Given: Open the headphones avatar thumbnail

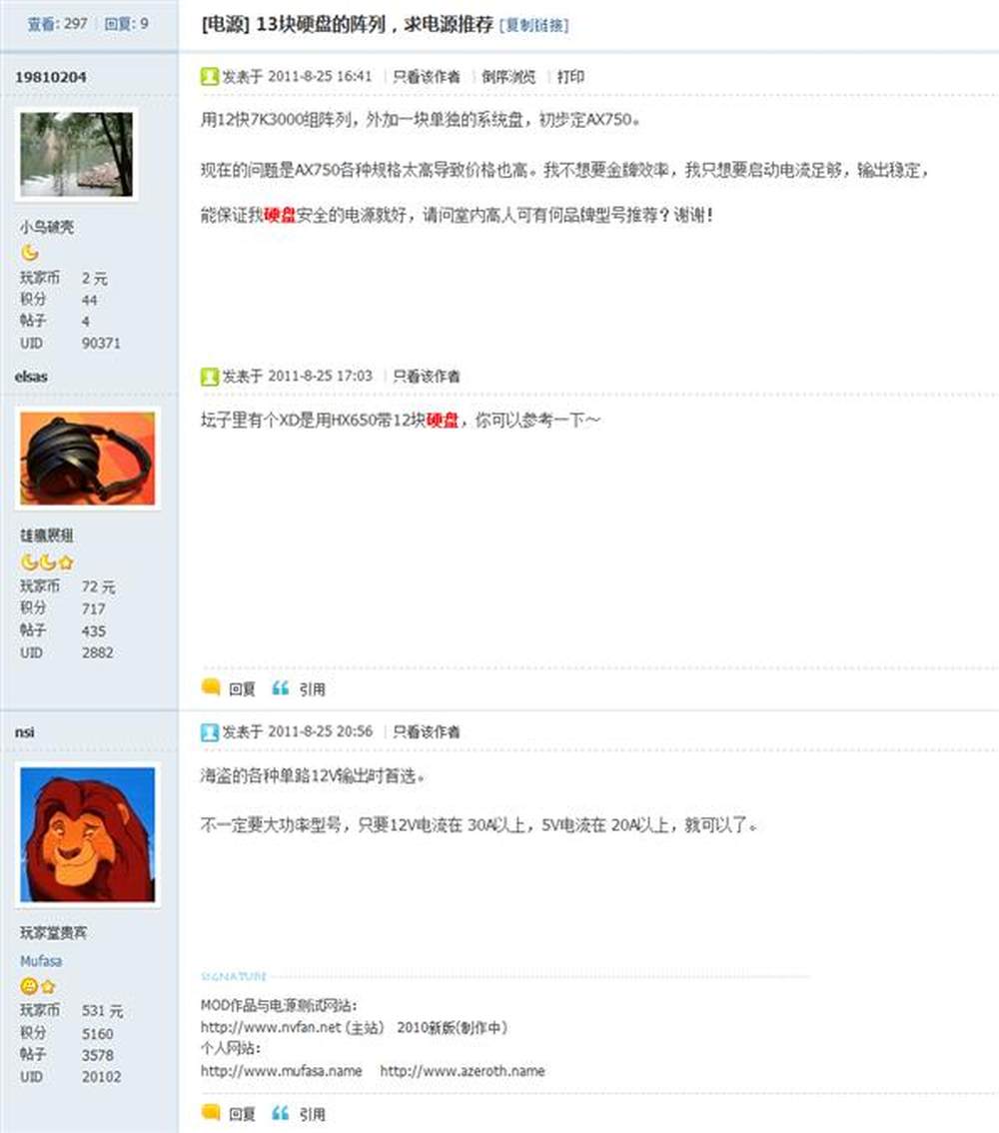Looking at the screenshot, I should click(x=87, y=459).
